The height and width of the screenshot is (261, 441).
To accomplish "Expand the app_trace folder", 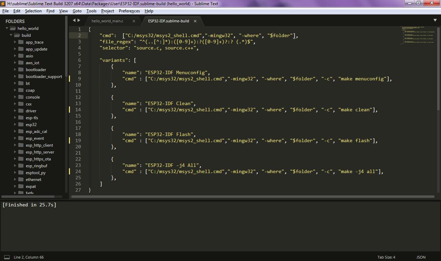I will click(15, 42).
